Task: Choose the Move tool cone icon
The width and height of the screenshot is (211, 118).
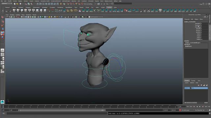Action: coord(2,29)
